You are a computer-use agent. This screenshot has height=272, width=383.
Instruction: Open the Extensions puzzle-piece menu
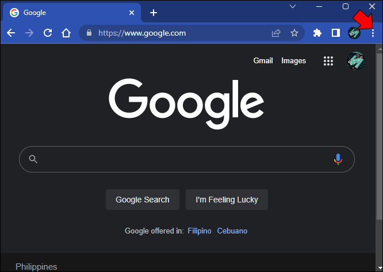(317, 33)
